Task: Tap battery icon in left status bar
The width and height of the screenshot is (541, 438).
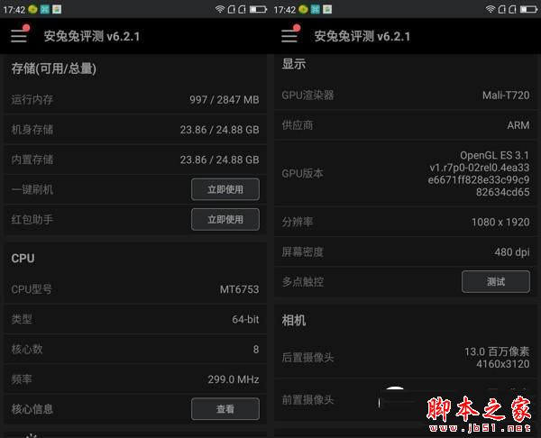Action: point(258,9)
